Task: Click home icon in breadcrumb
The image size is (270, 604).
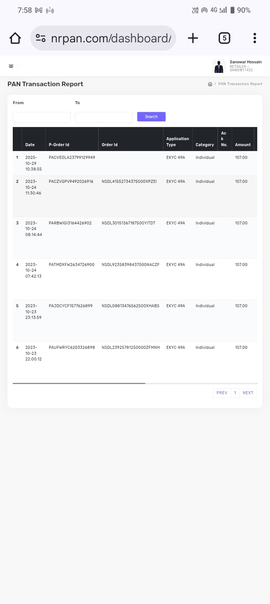Action: (210, 84)
